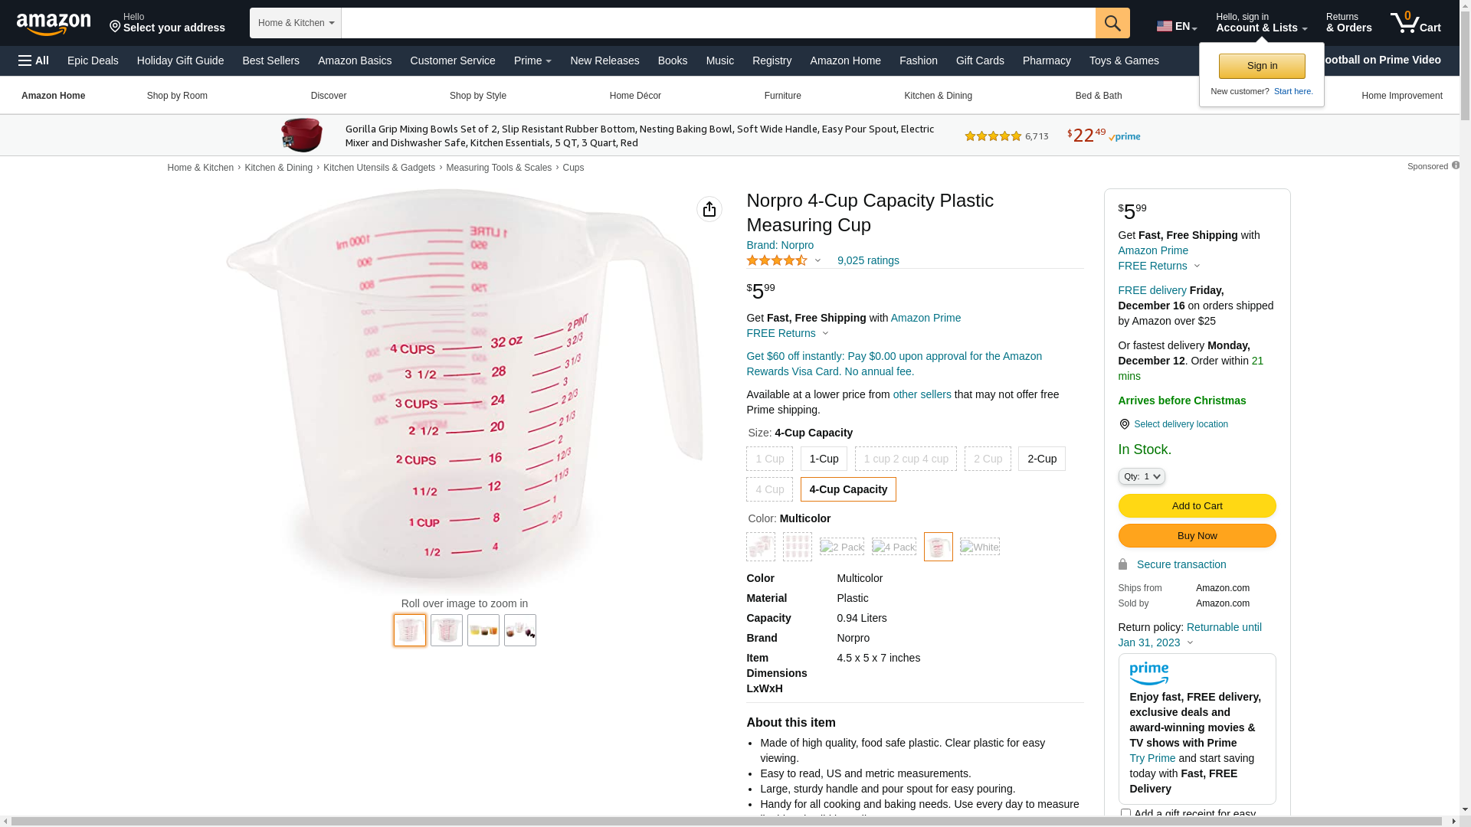Click the Amazon logo
The image size is (1471, 827).
click(54, 24)
